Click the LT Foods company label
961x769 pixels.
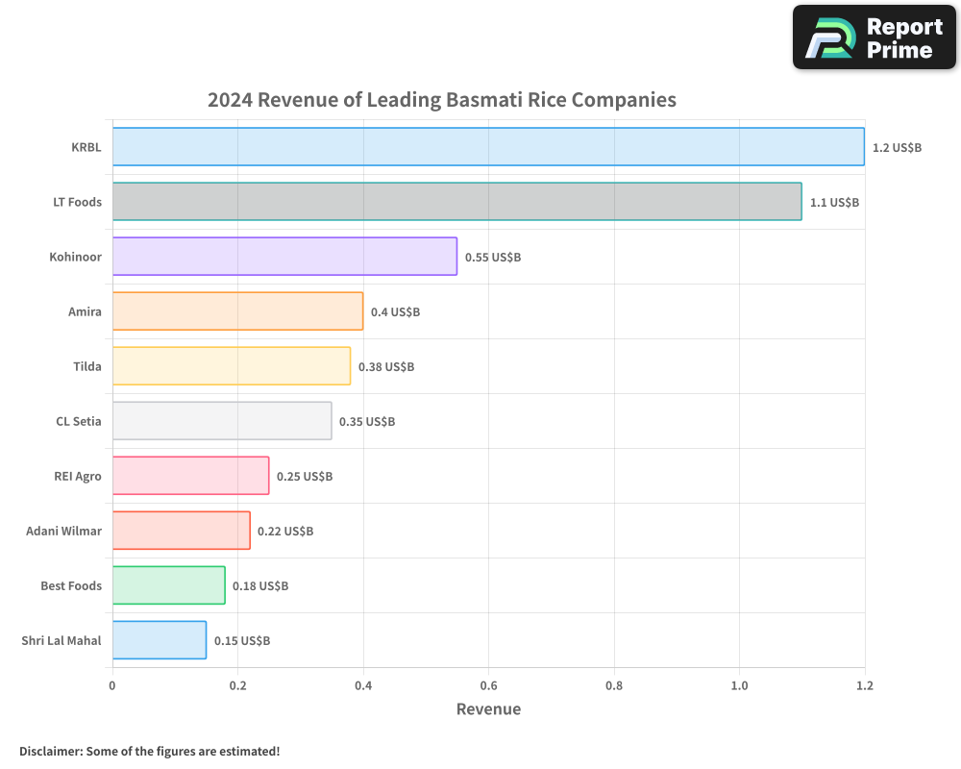pyautogui.click(x=77, y=202)
